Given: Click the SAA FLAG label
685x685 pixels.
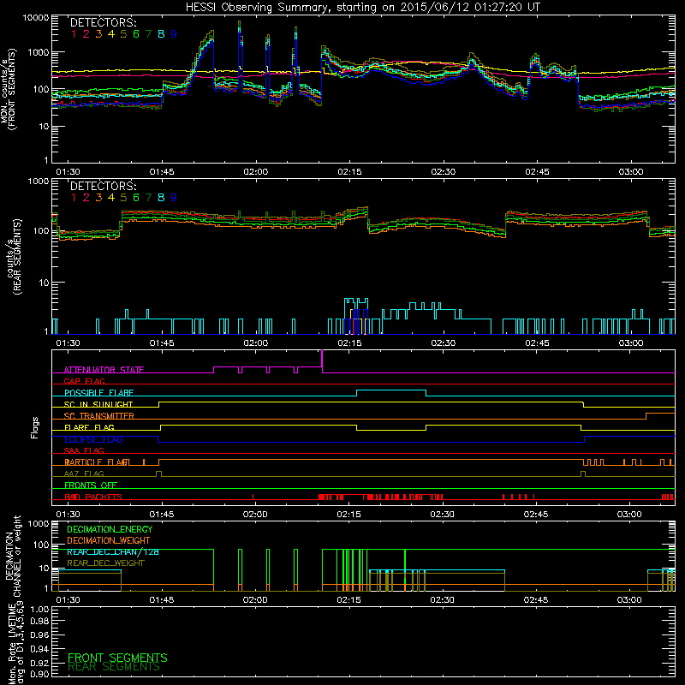Looking at the screenshot, I should pyautogui.click(x=84, y=450).
